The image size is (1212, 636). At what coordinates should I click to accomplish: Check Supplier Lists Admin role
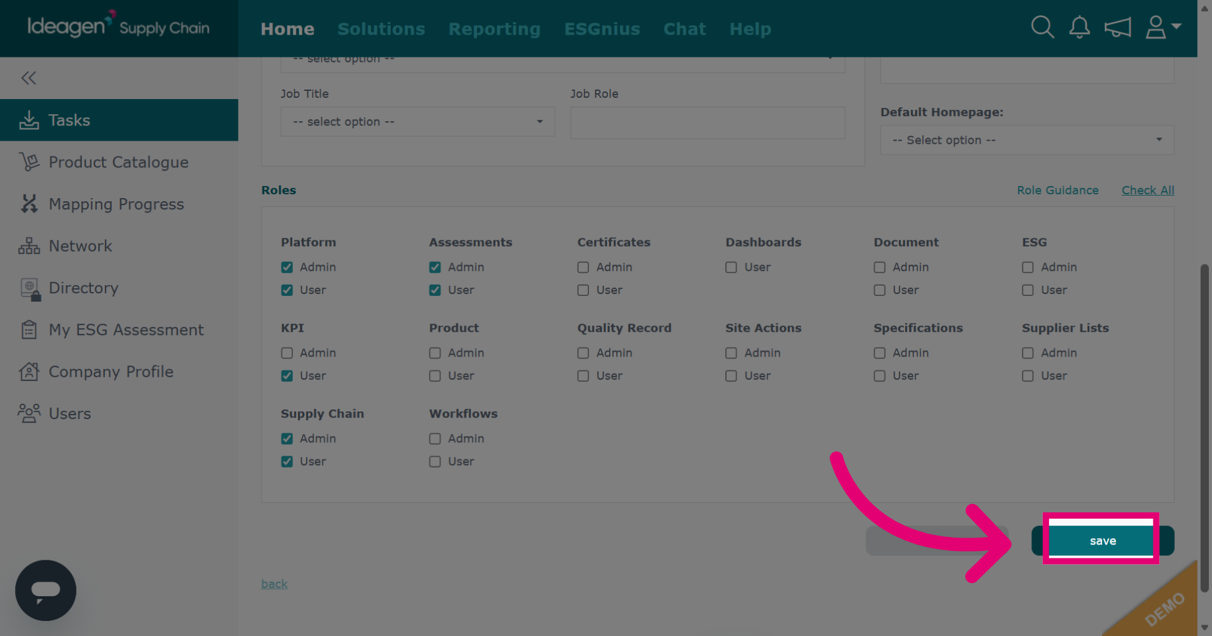pyautogui.click(x=1028, y=353)
